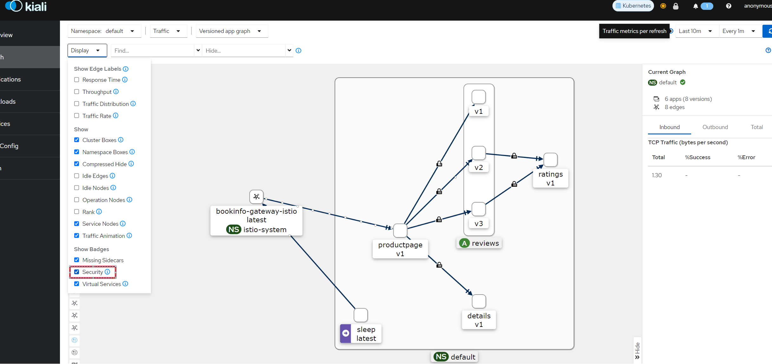The image size is (772, 364).
Task: Click the bookinfo-gateway-istio node icon
Action: [x=256, y=197]
